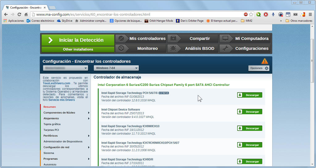
Task: Click the lock extension icon in toolbar
Action: point(281,14)
